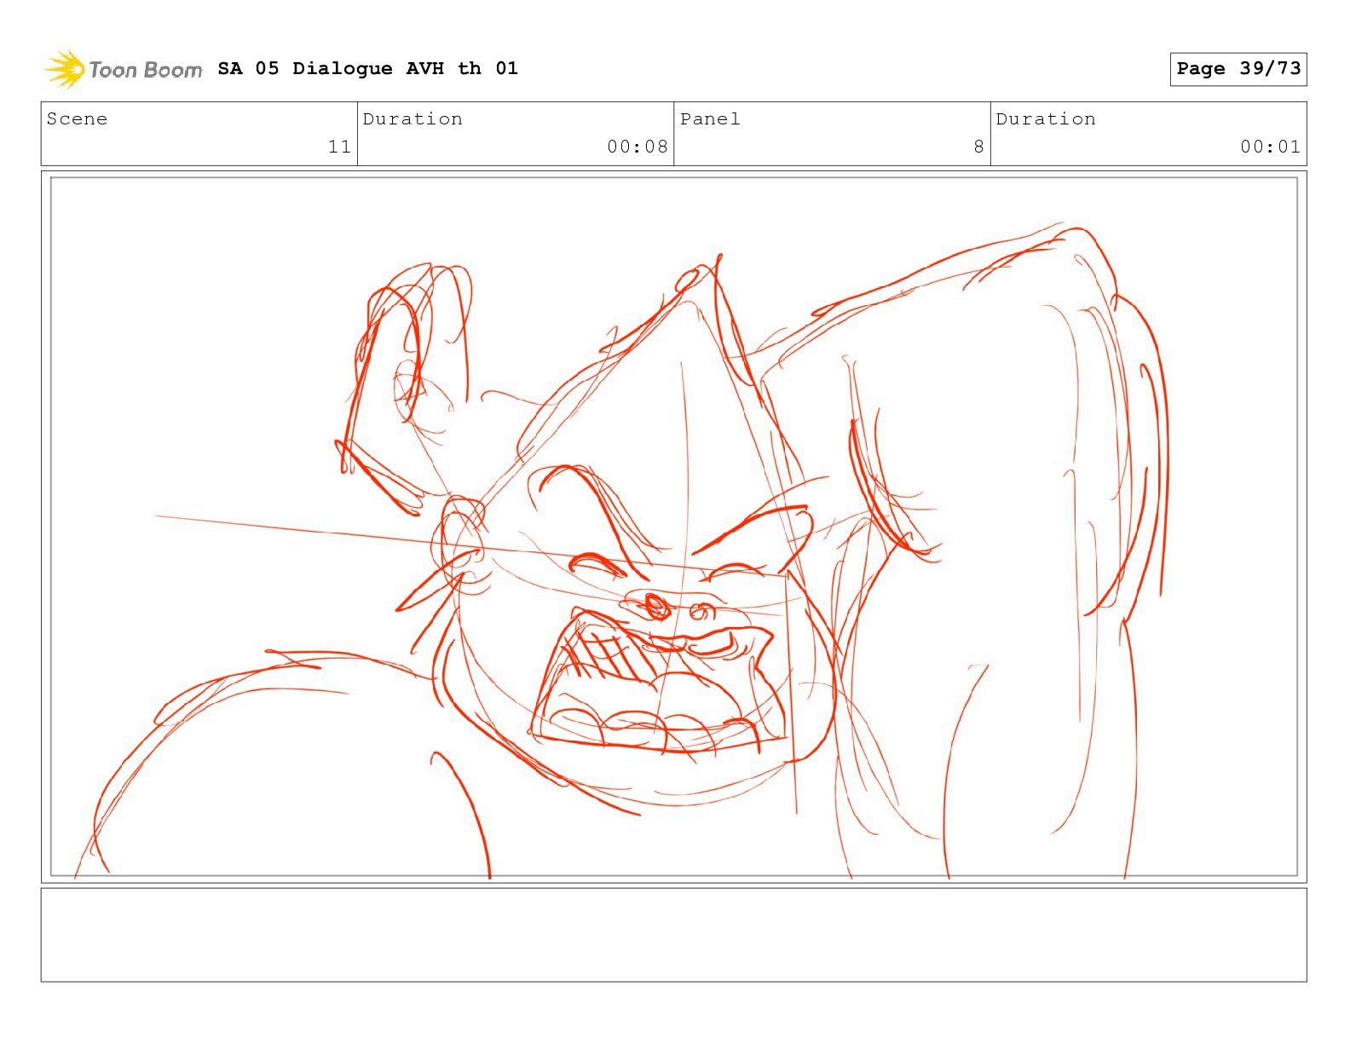Select the panel number '8'
1350x1043 pixels.
click(x=978, y=147)
